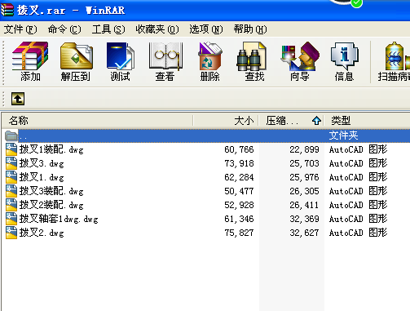Select file name 拔叉轴套1dwg.dwg
The width and height of the screenshot is (410, 311).
point(59,219)
